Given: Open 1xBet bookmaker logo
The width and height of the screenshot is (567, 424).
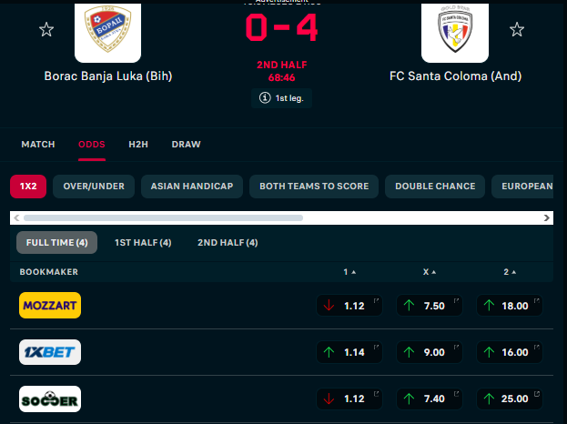Looking at the screenshot, I should click(50, 352).
